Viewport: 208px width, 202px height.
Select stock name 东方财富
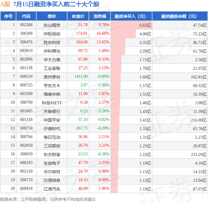[52, 154]
